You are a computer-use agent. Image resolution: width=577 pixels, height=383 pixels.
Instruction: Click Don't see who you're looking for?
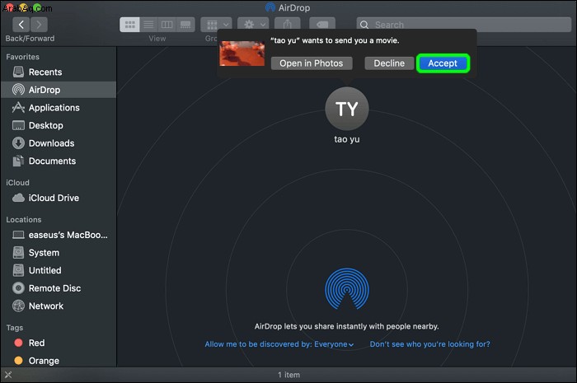point(429,344)
